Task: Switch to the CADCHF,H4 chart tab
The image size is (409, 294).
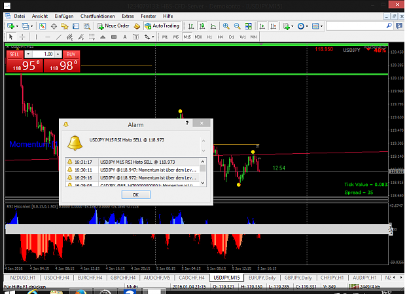Action: 192,278
